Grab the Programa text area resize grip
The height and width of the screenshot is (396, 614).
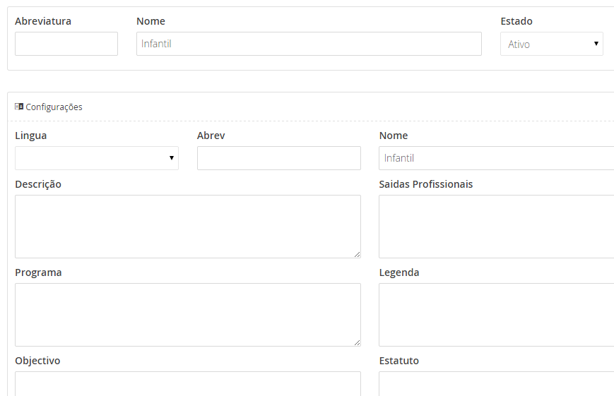point(357,342)
